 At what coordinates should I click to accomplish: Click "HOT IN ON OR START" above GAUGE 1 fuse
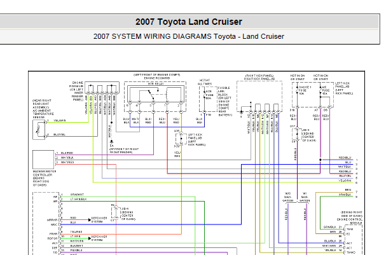(x=298, y=78)
